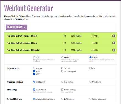121x104 pixels.
Task: Click the 429 KB file size
Action: [94, 50]
